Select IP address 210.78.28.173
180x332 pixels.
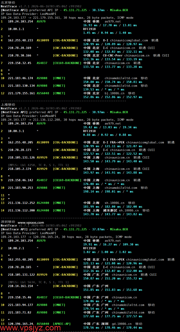pyautogui.click(x=20, y=150)
